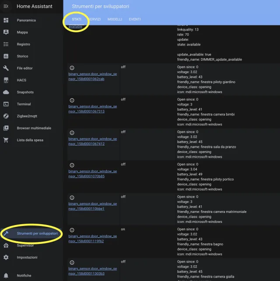The image size is (280, 281).
Task: Open the Supervisor icon
Action: (6, 245)
